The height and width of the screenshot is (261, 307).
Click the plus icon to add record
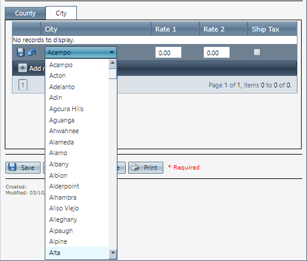tap(23, 68)
